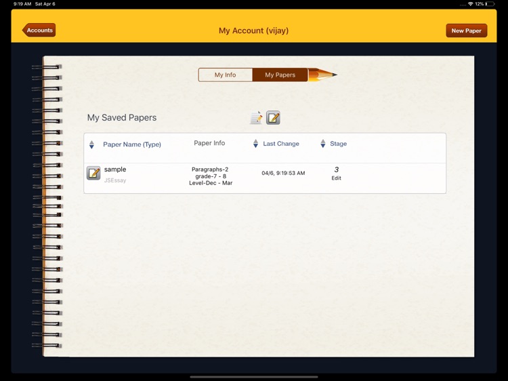
Task: Click the Paper Info header
Action: (x=209, y=143)
